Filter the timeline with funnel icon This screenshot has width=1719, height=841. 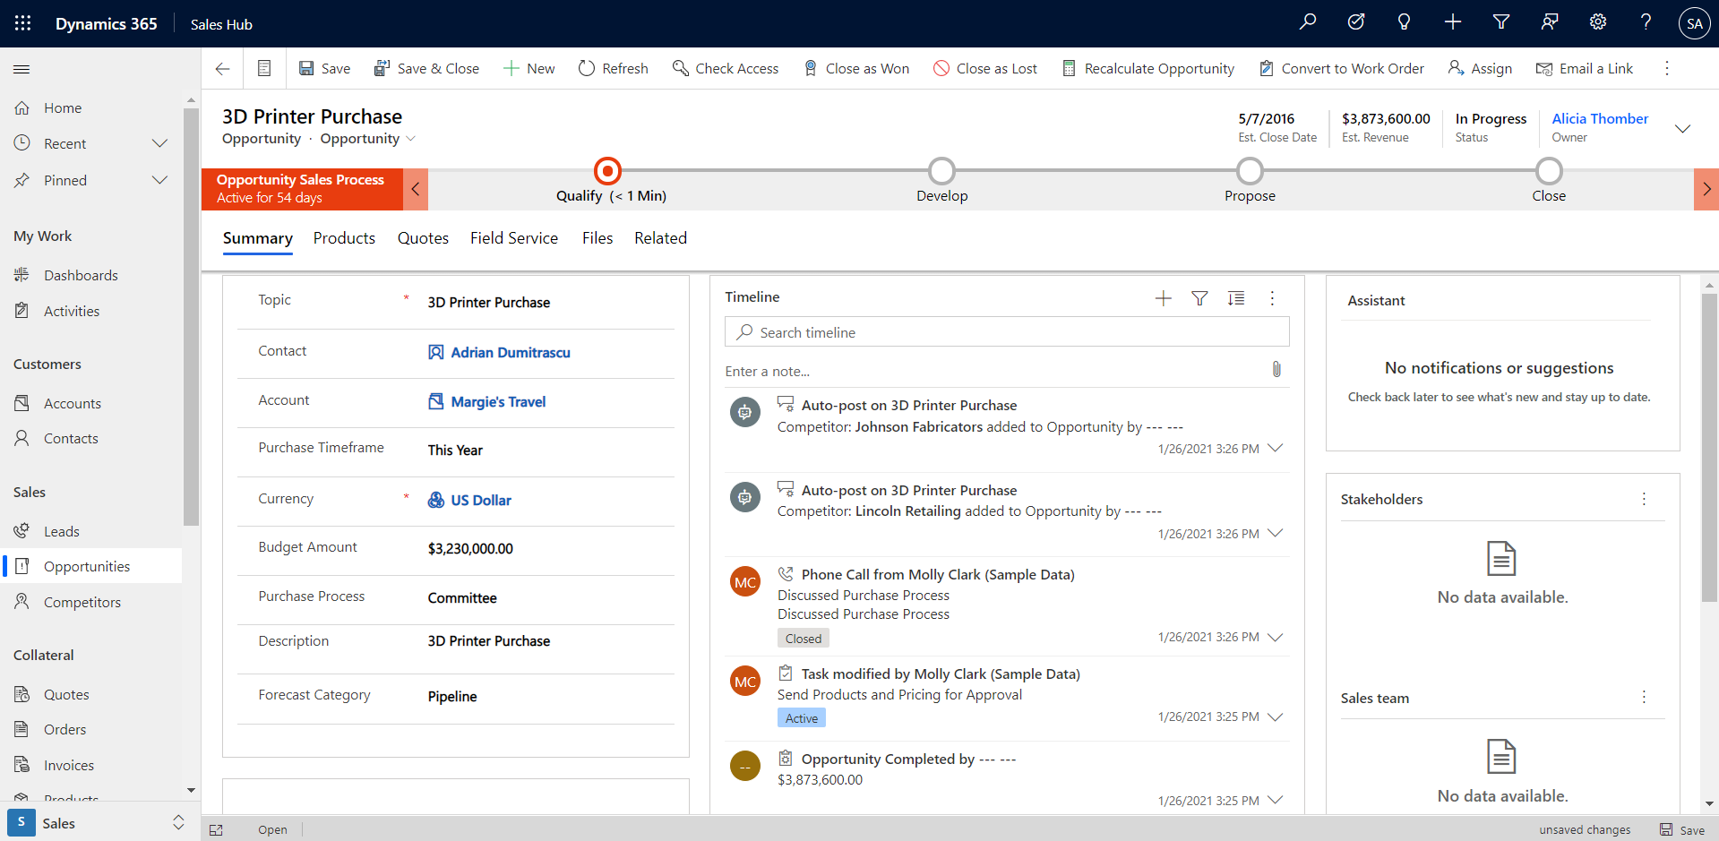[1199, 298]
